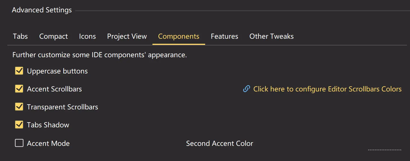The height and width of the screenshot is (161, 410).
Task: Open the Features tab
Action: point(224,36)
